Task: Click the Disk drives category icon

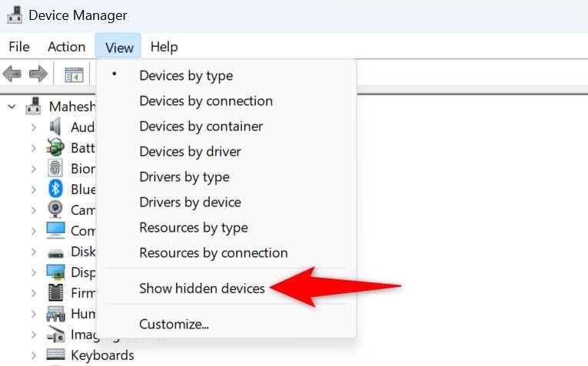Action: pos(55,251)
